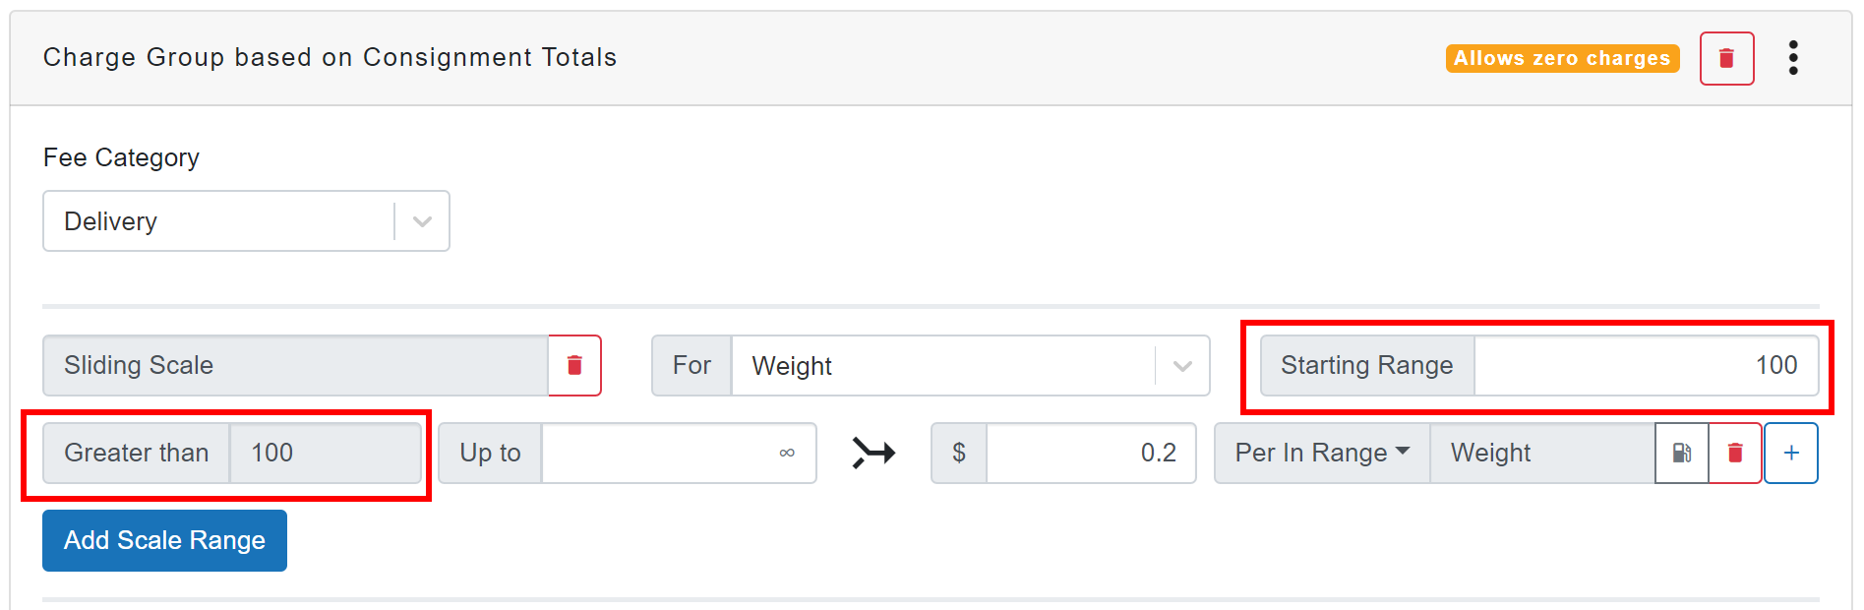Image resolution: width=1864 pixels, height=610 pixels.
Task: Select the 0.2 rate amount field
Action: pos(1092,453)
